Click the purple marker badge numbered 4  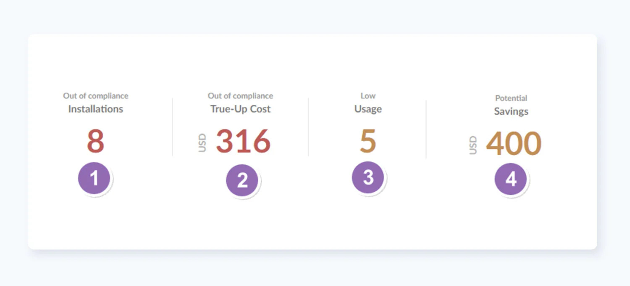(x=511, y=179)
